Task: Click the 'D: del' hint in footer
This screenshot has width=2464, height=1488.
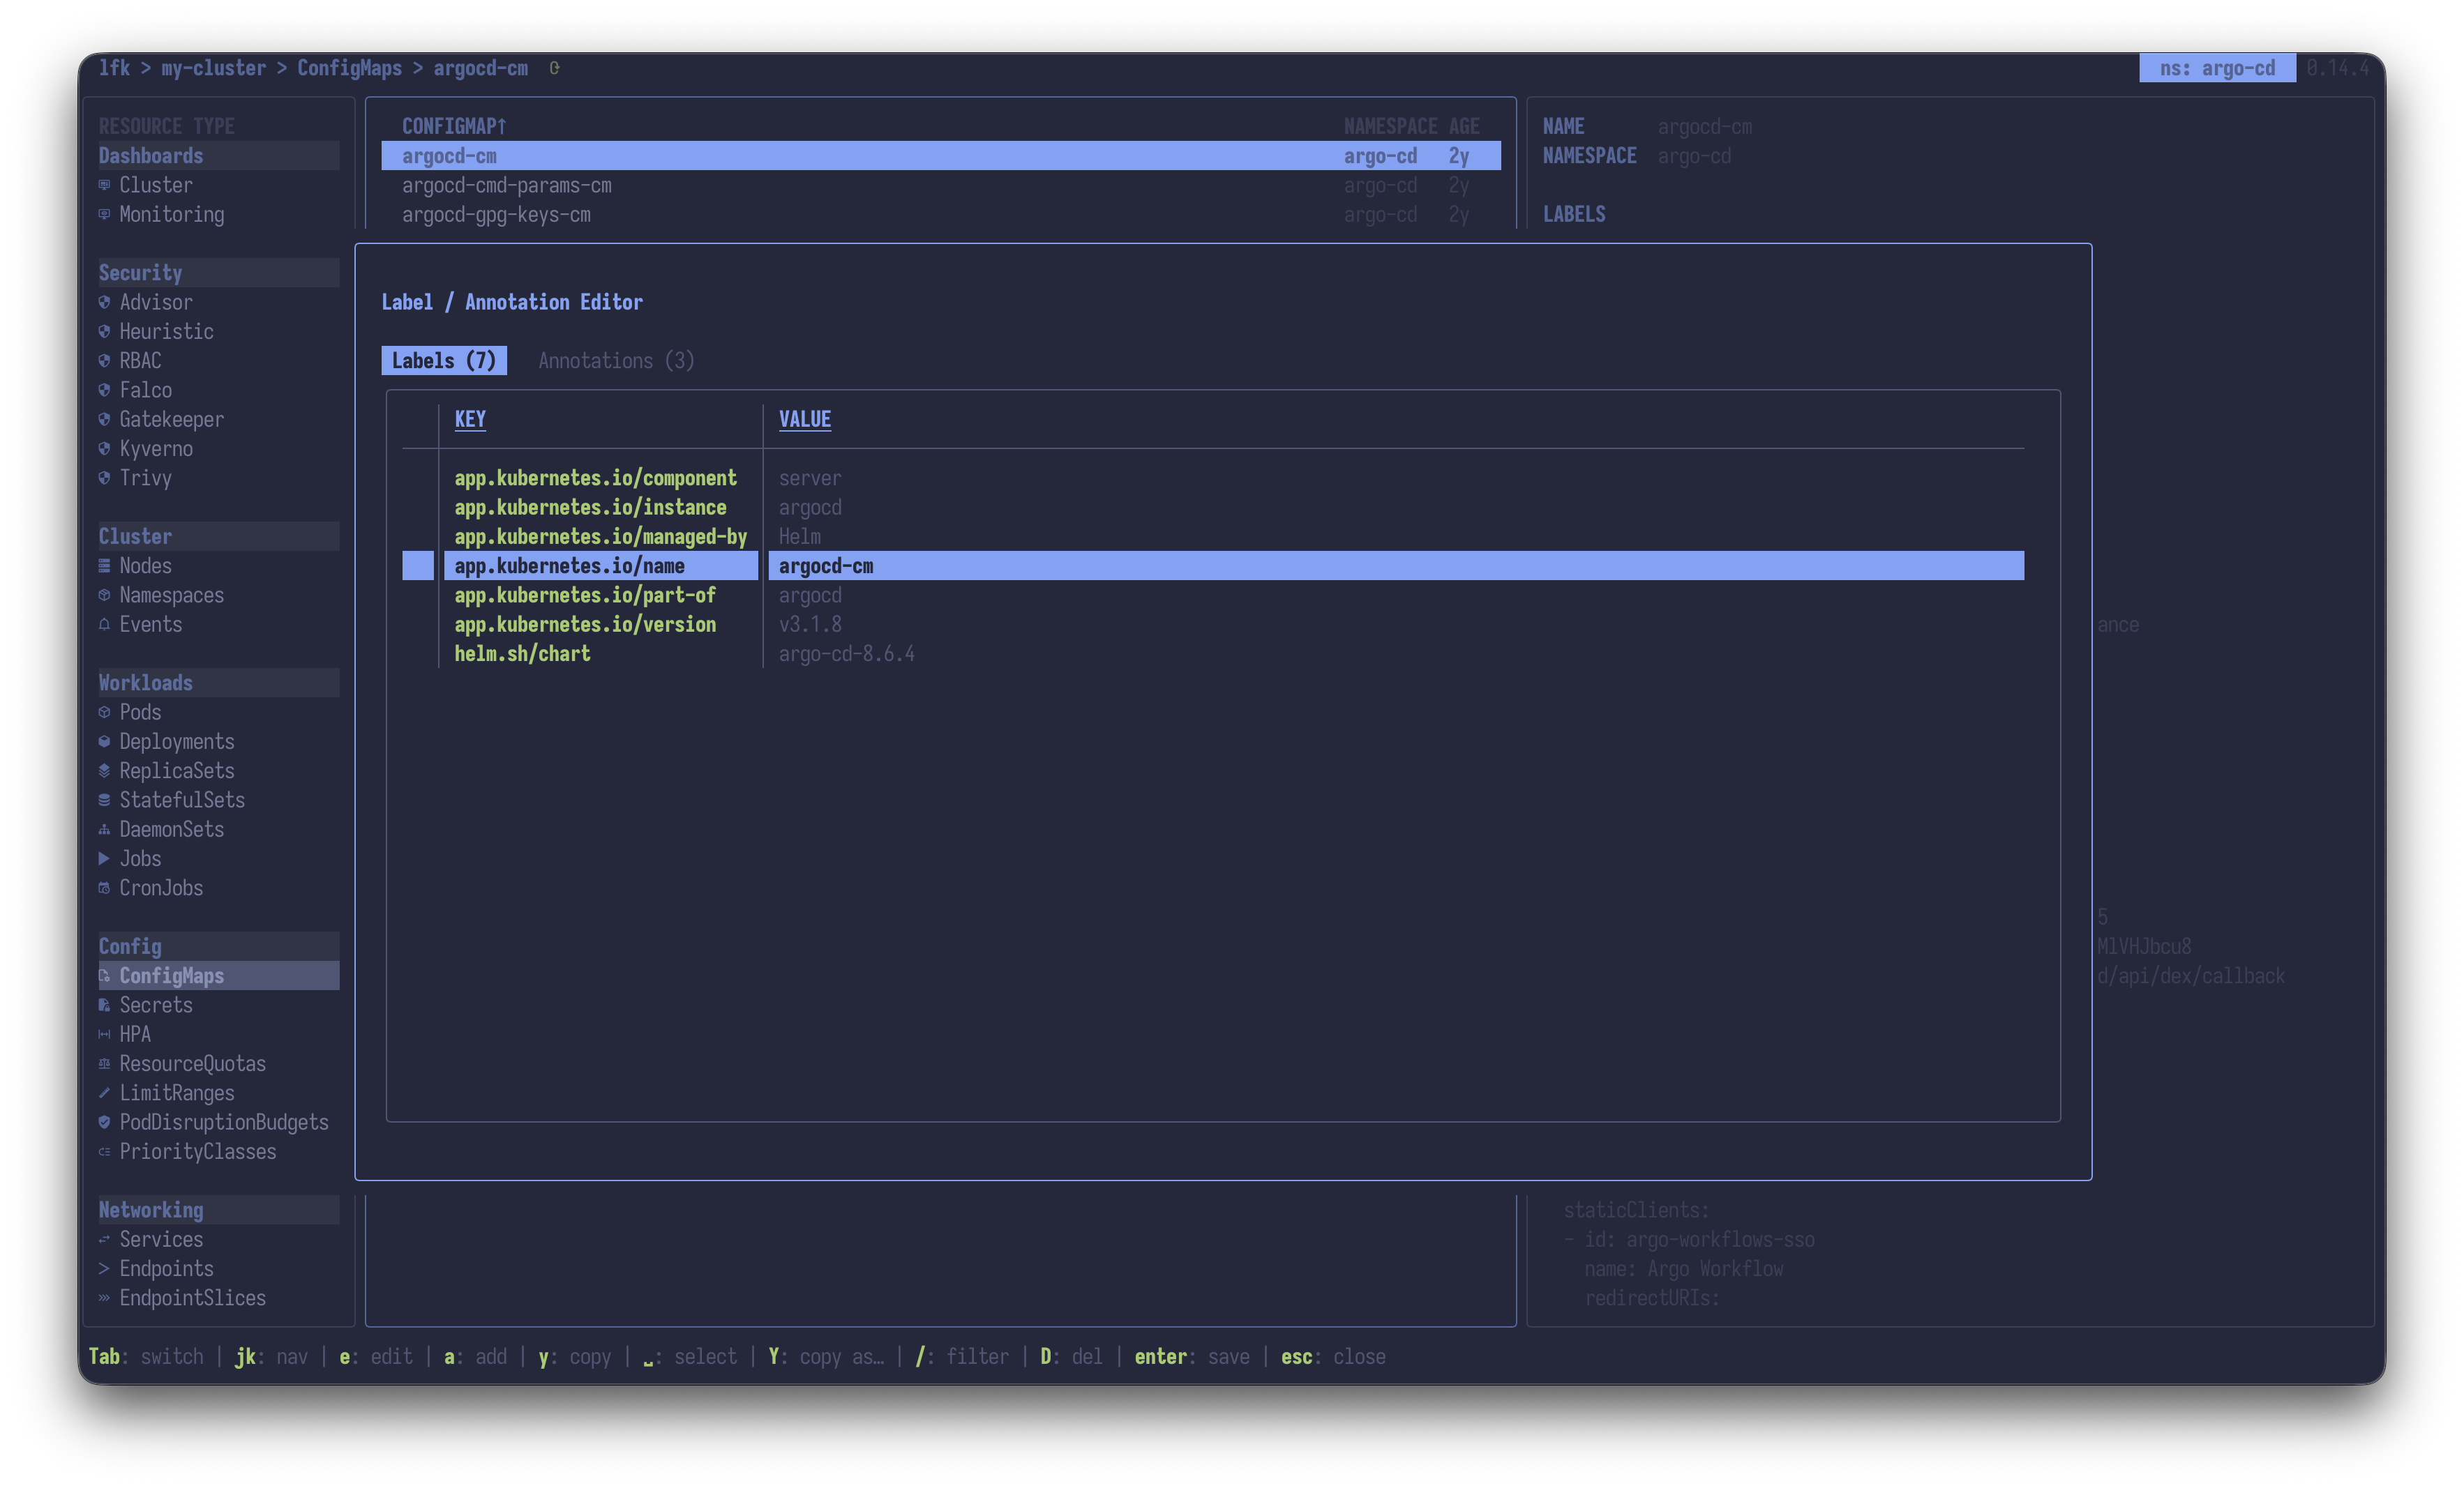Action: pos(1071,1356)
